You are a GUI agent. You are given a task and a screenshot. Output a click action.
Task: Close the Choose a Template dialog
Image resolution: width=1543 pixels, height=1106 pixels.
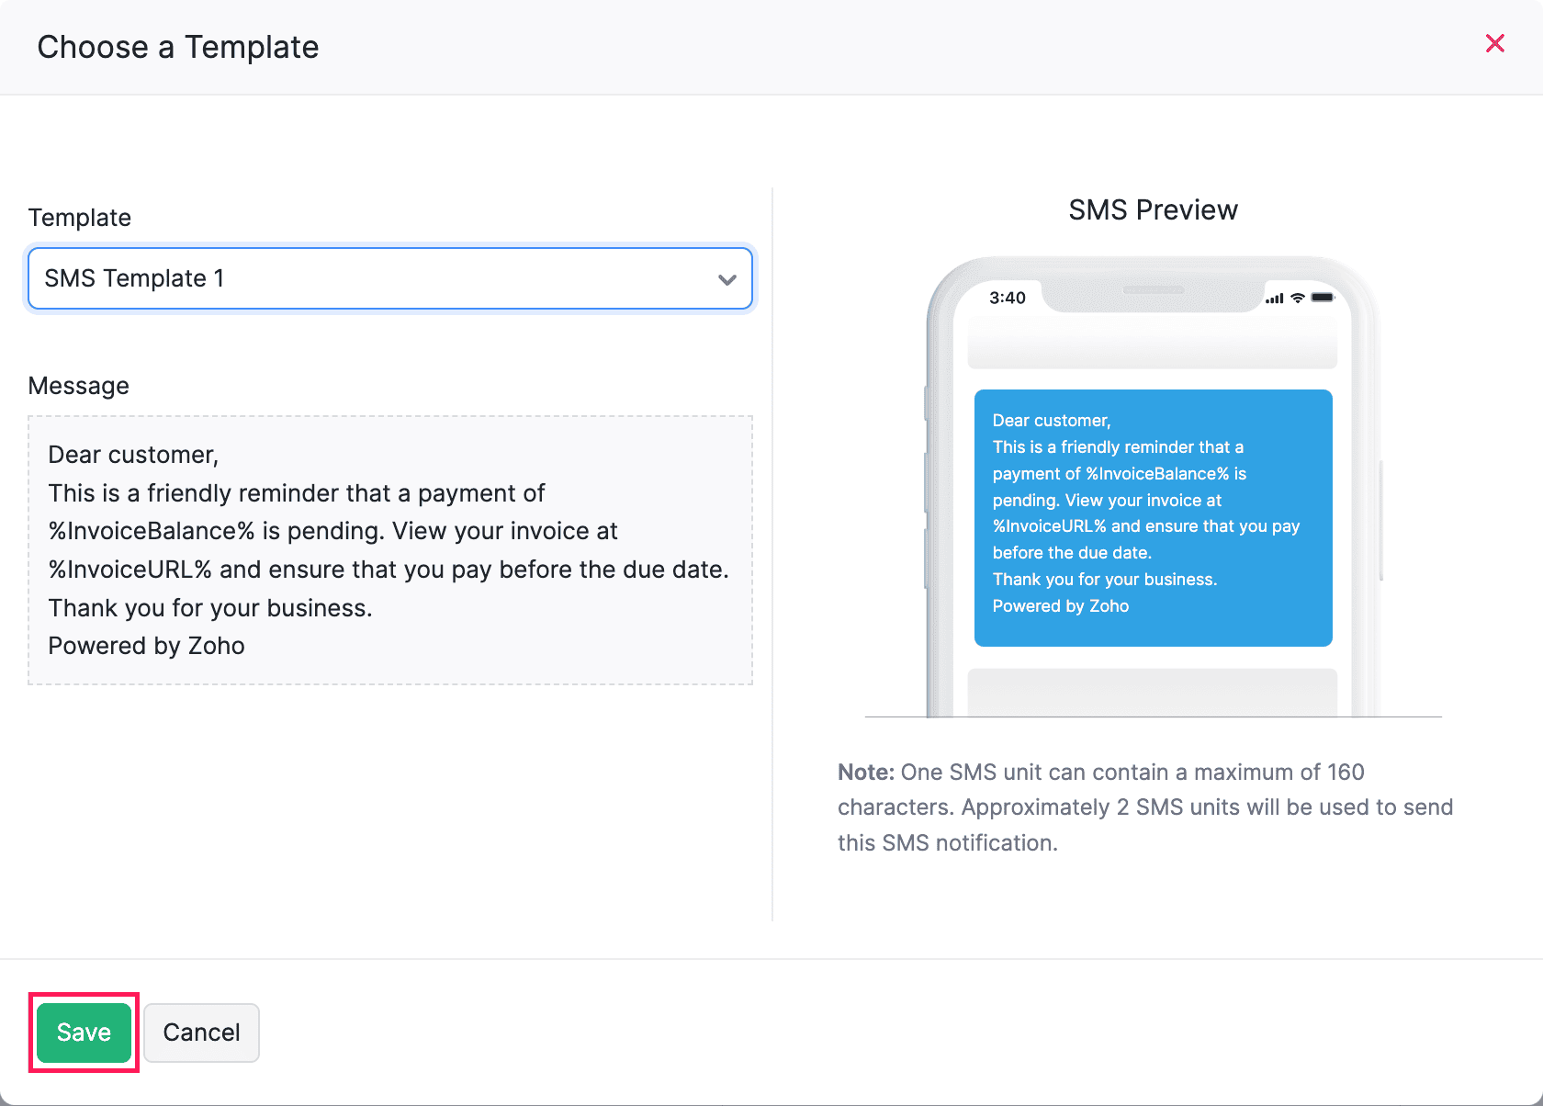(x=1494, y=43)
